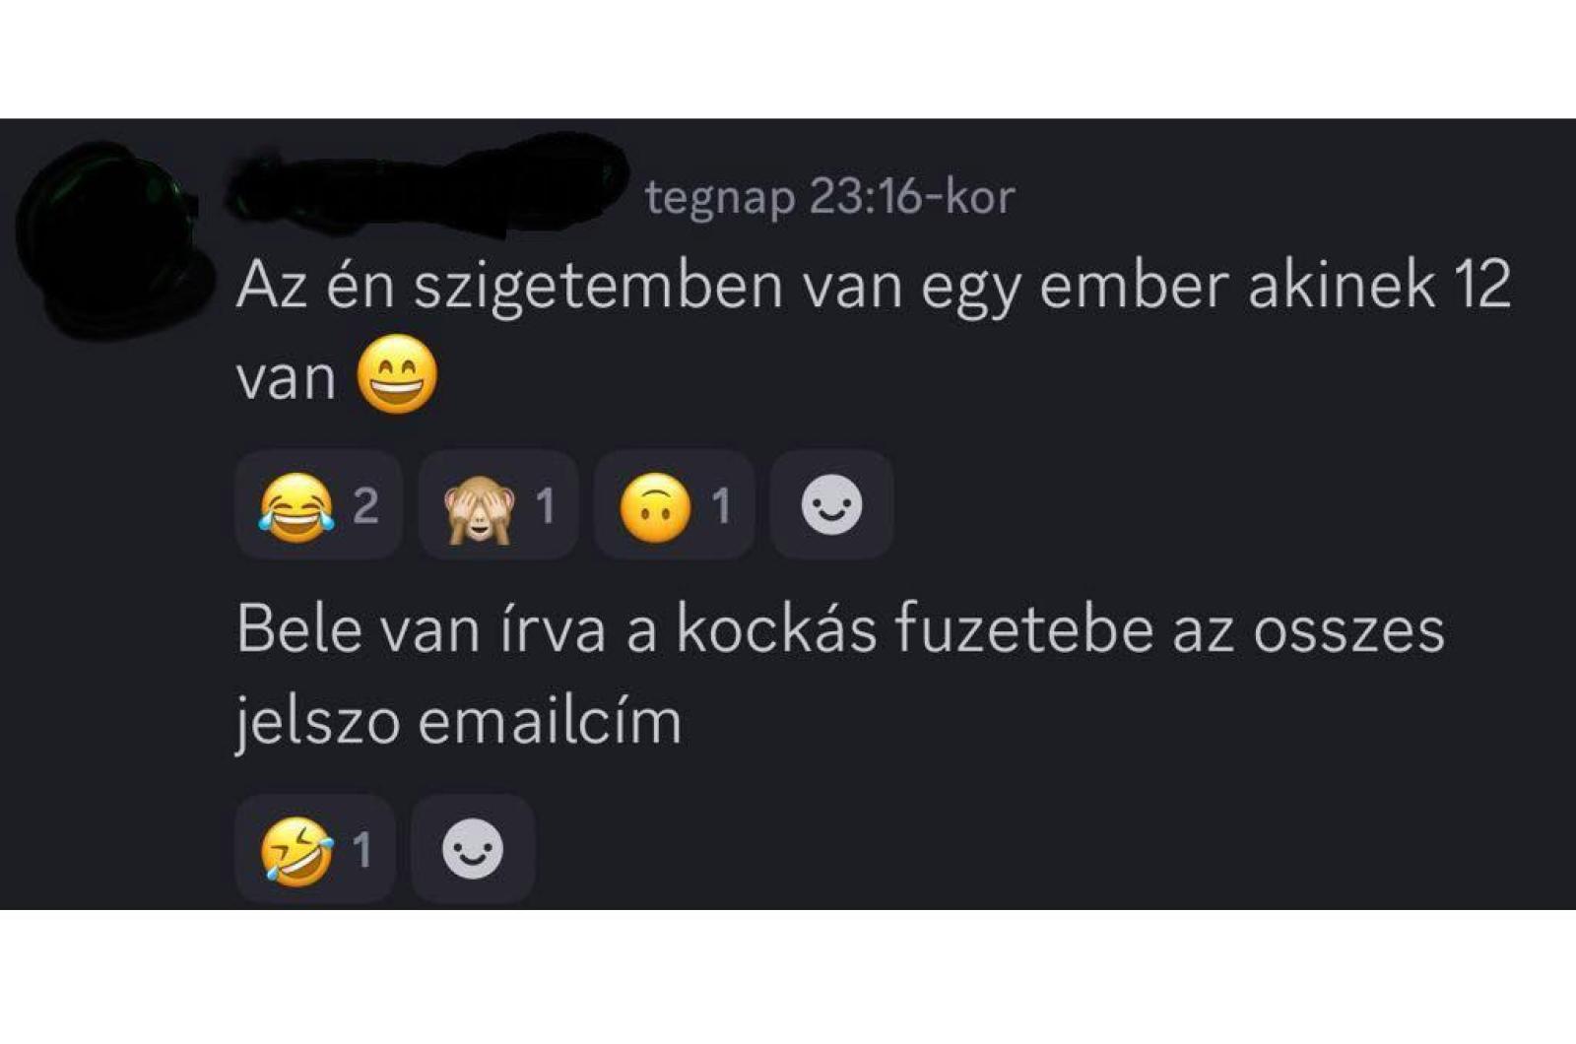Open the blacked-out user avatar
1576x1044 pixels.
[x=110, y=239]
